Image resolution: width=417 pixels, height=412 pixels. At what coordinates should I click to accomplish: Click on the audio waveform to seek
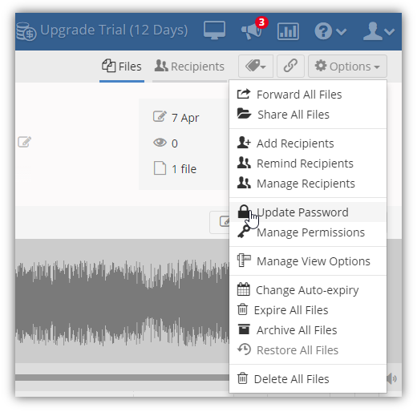coord(122,301)
